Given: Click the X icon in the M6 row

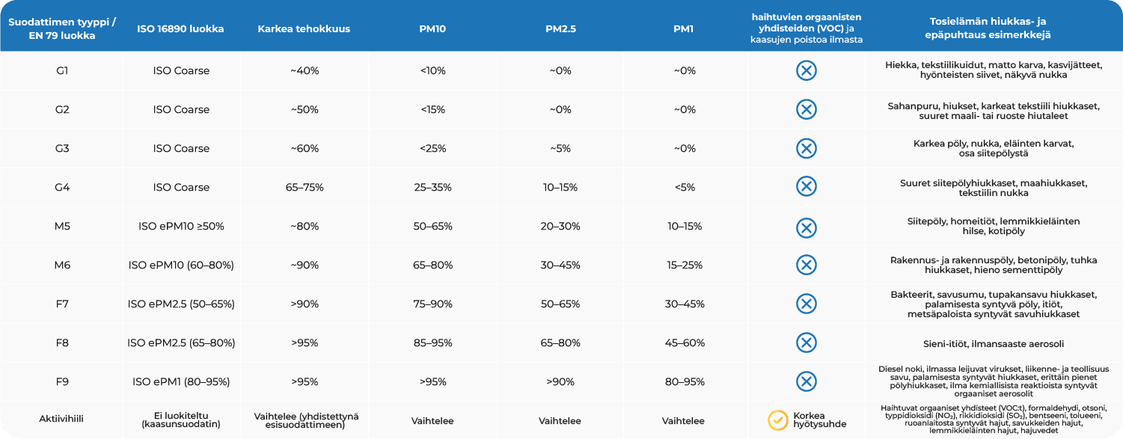Looking at the screenshot, I should pos(806,265).
